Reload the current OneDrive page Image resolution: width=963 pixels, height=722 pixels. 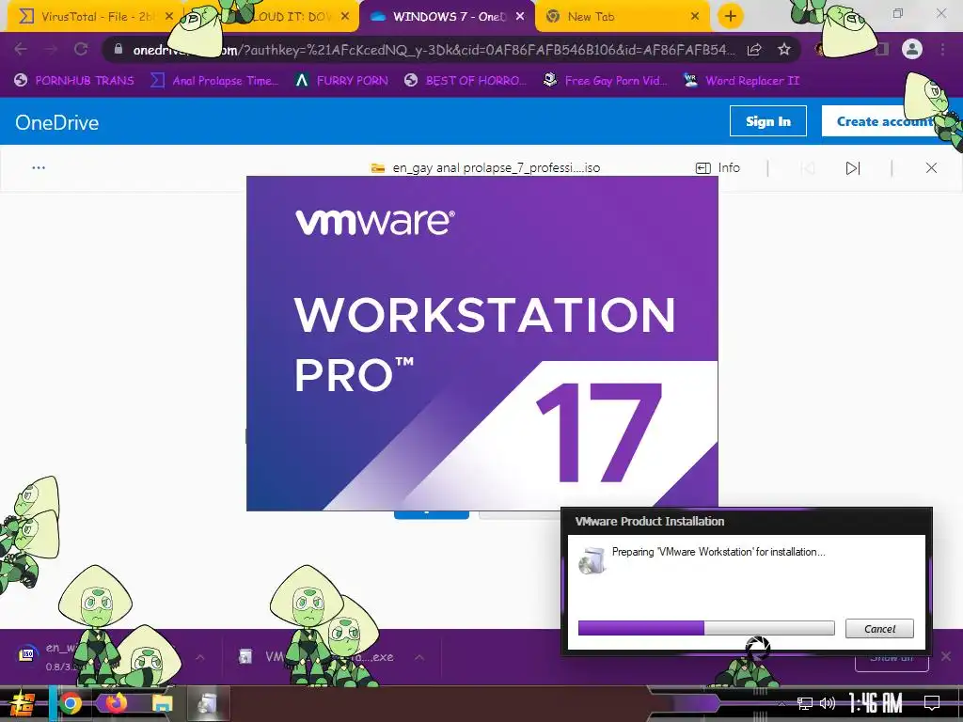point(81,49)
